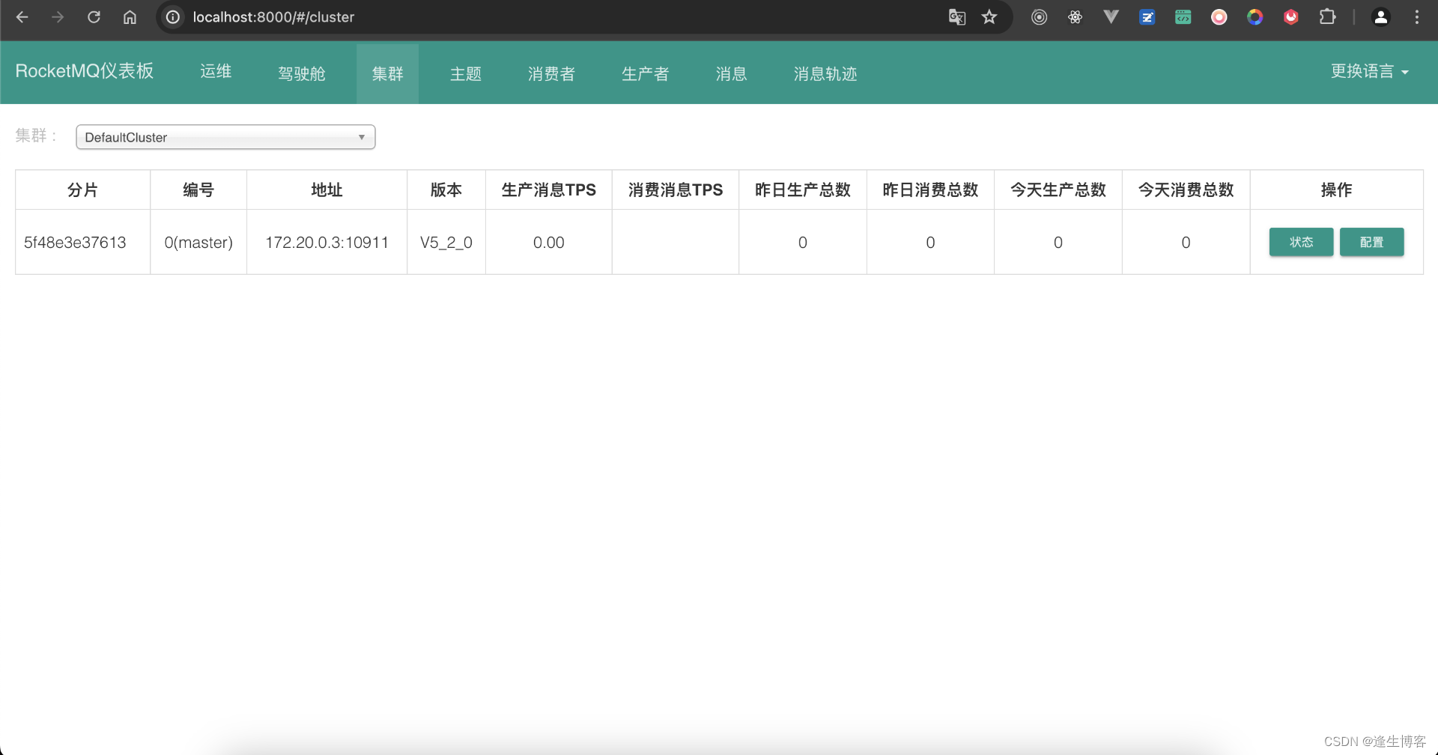Open the pink circular record extension icon
This screenshot has height=755, width=1438.
[x=1219, y=16]
